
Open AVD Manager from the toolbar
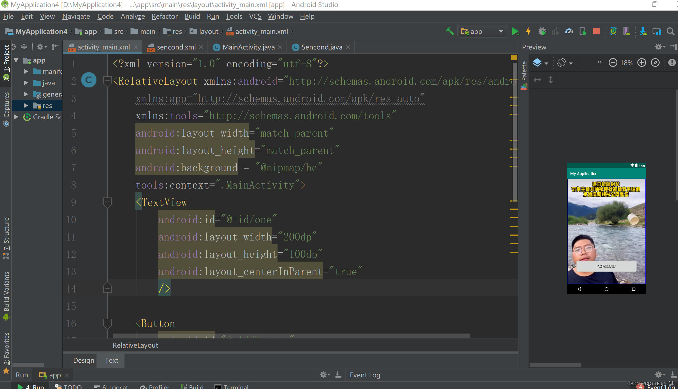point(627,31)
